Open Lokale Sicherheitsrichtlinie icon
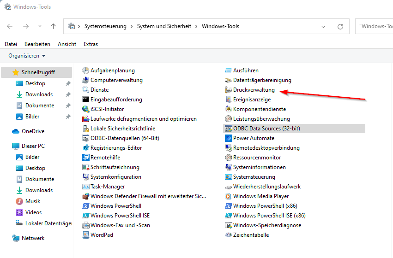The width and height of the screenshot is (393, 258). [86, 129]
